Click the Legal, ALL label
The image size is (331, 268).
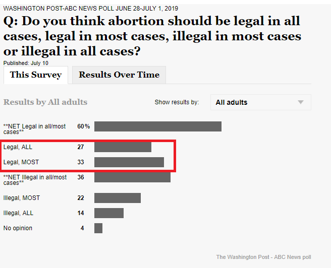[18, 147]
